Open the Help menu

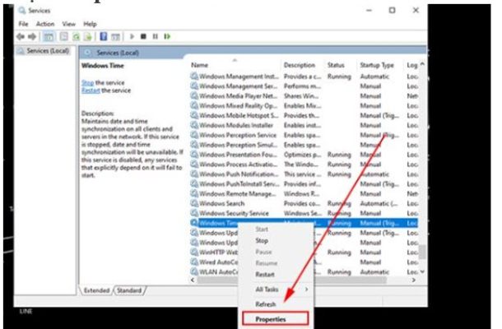click(90, 24)
